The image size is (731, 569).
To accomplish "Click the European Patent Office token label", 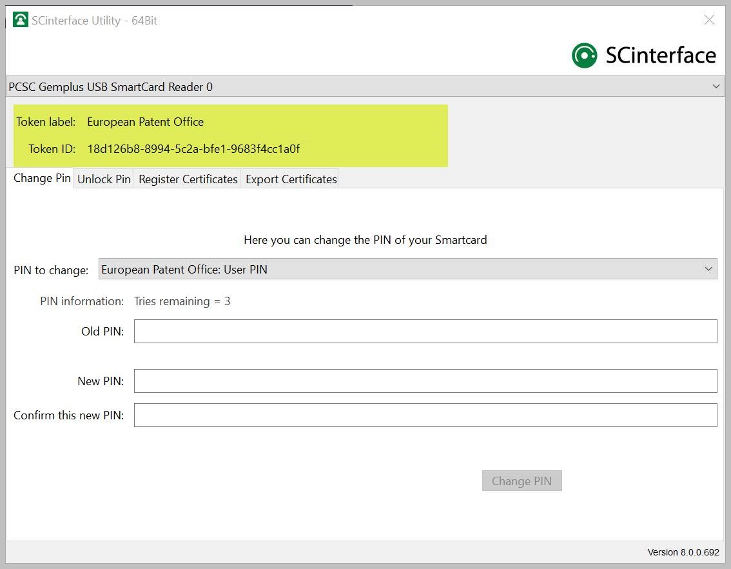I will [x=145, y=122].
